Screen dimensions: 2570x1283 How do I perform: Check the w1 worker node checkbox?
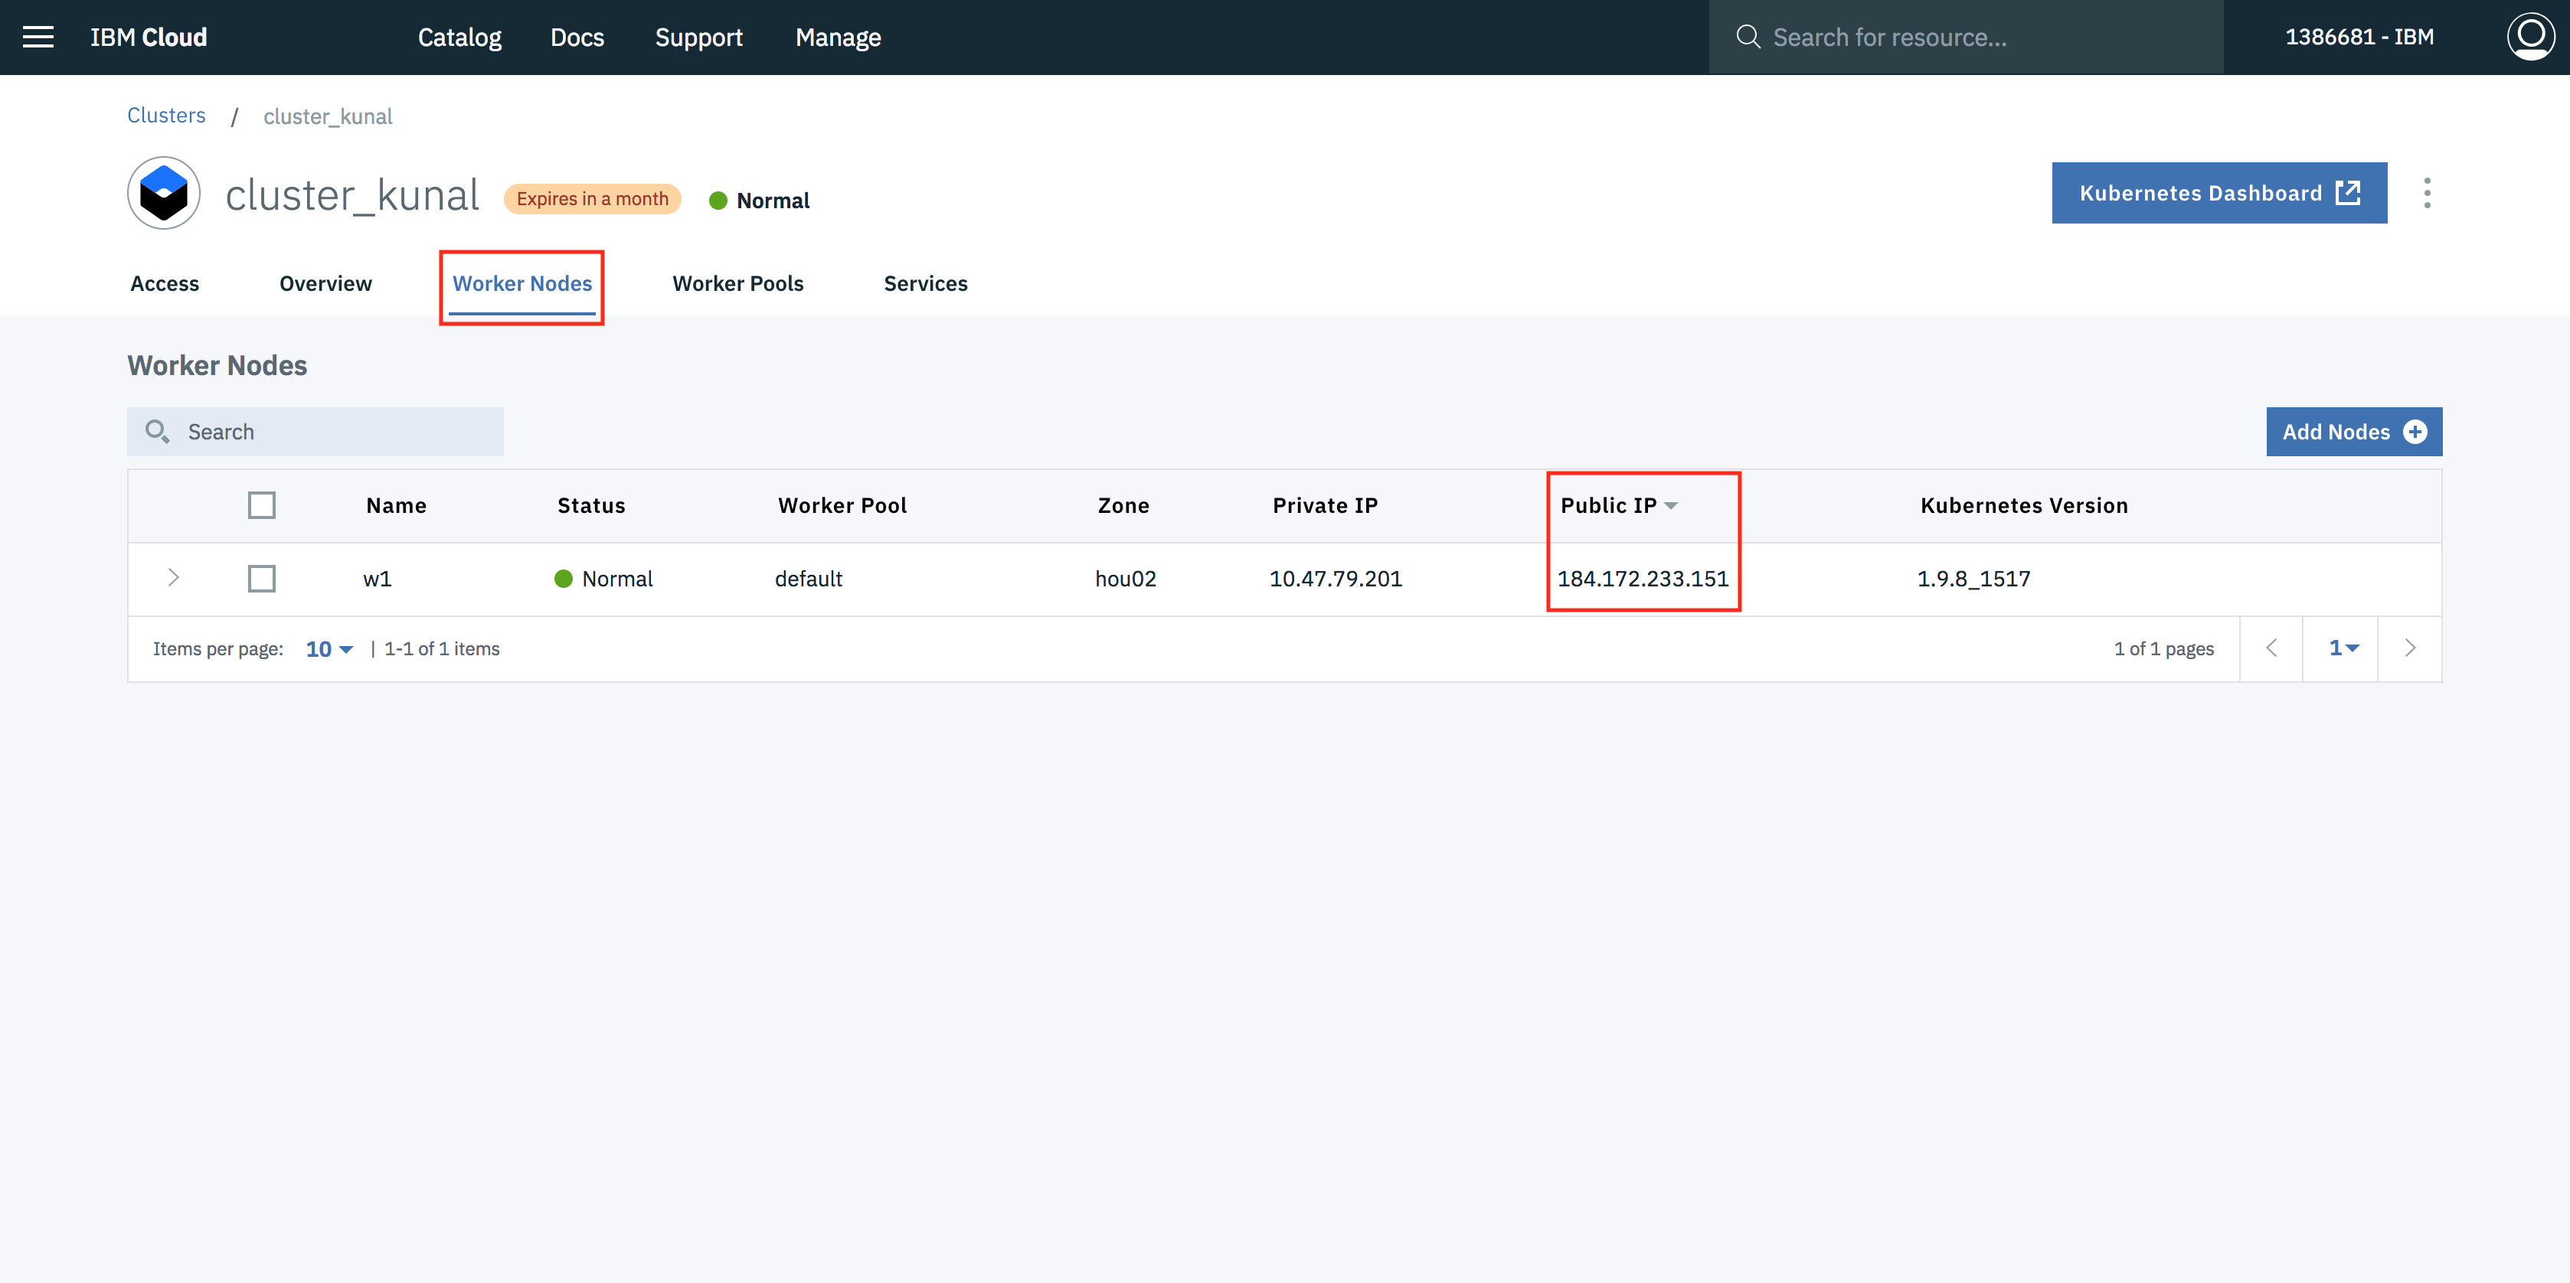pos(261,579)
